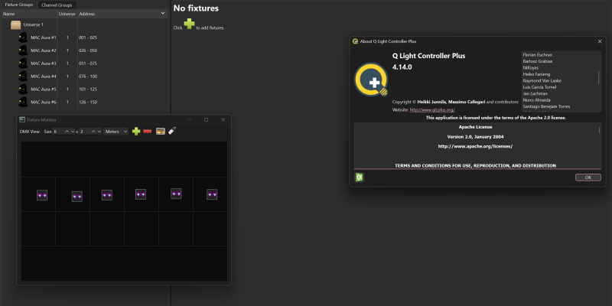Select contributor Jan Lachman
Screen dimensions: 612x306
(535, 93)
